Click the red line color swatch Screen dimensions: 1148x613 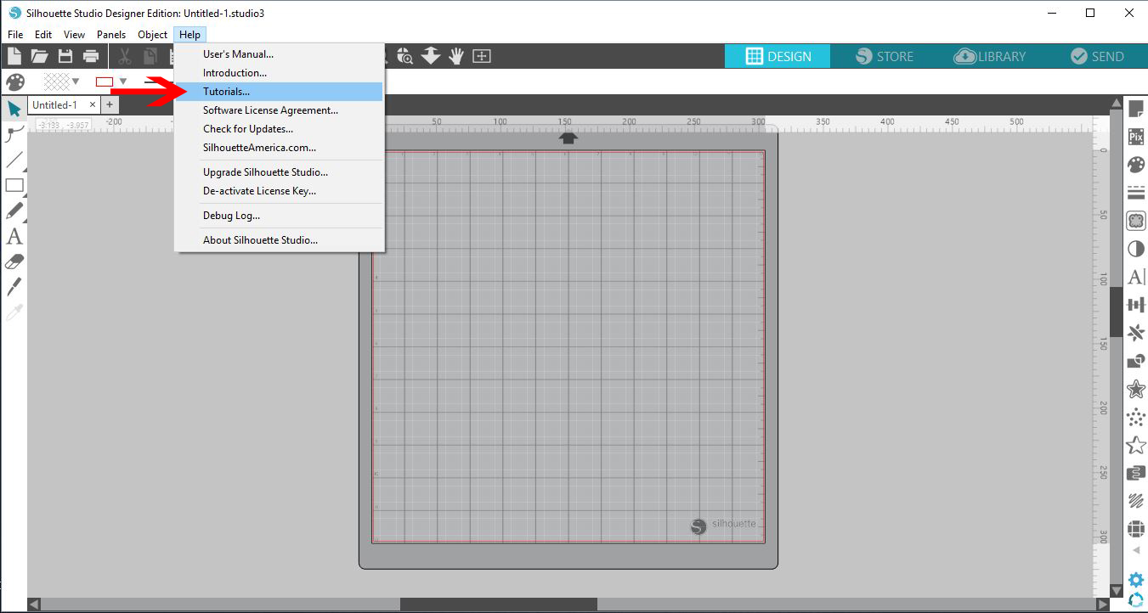pyautogui.click(x=105, y=82)
